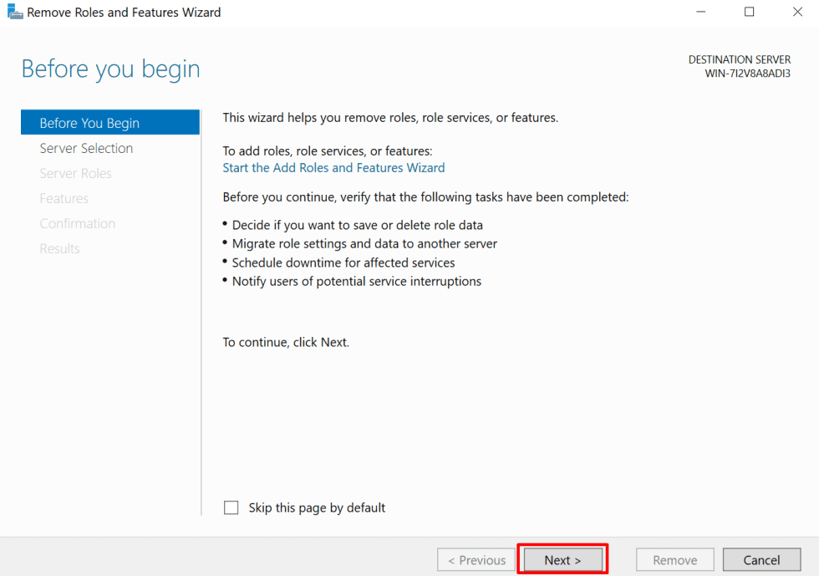Click the Remove Roles and Features Wizard icon
Image resolution: width=819 pixels, height=576 pixels.
click(x=13, y=12)
